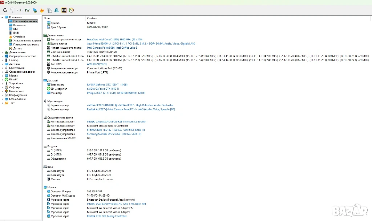
Task: Click the OSD panel toolbar icon
Action: [64, 10]
